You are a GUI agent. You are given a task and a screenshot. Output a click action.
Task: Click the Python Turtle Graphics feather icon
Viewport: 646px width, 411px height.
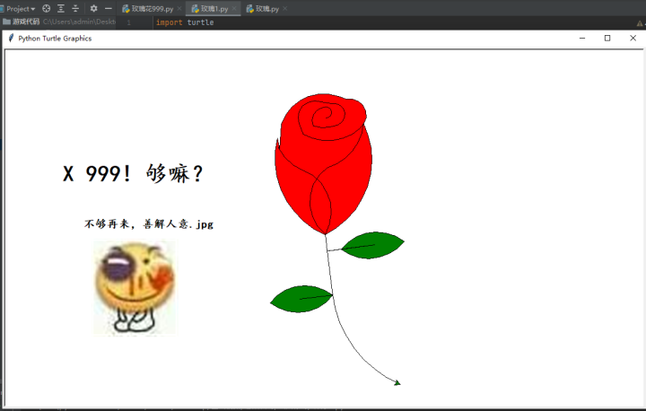(x=11, y=38)
